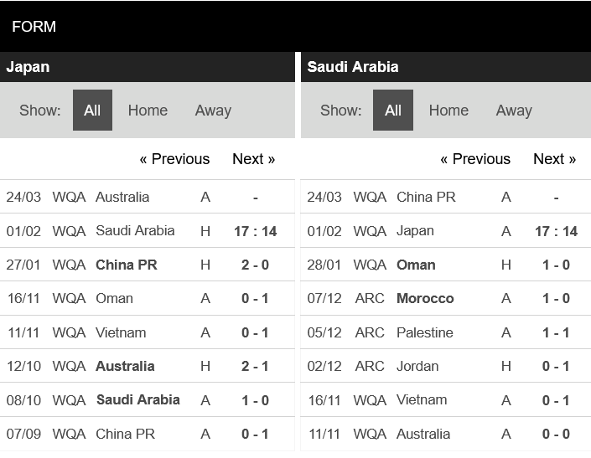This screenshot has width=591, height=458.
Task: Go to Previous Japan matches
Action: [174, 159]
